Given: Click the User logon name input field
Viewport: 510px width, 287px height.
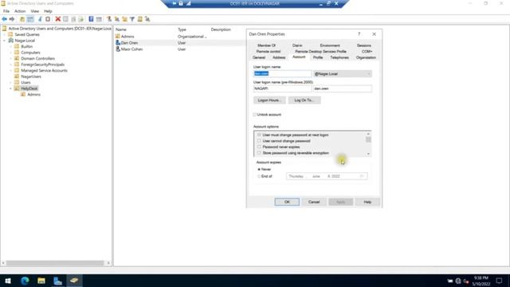Looking at the screenshot, I should [282, 74].
